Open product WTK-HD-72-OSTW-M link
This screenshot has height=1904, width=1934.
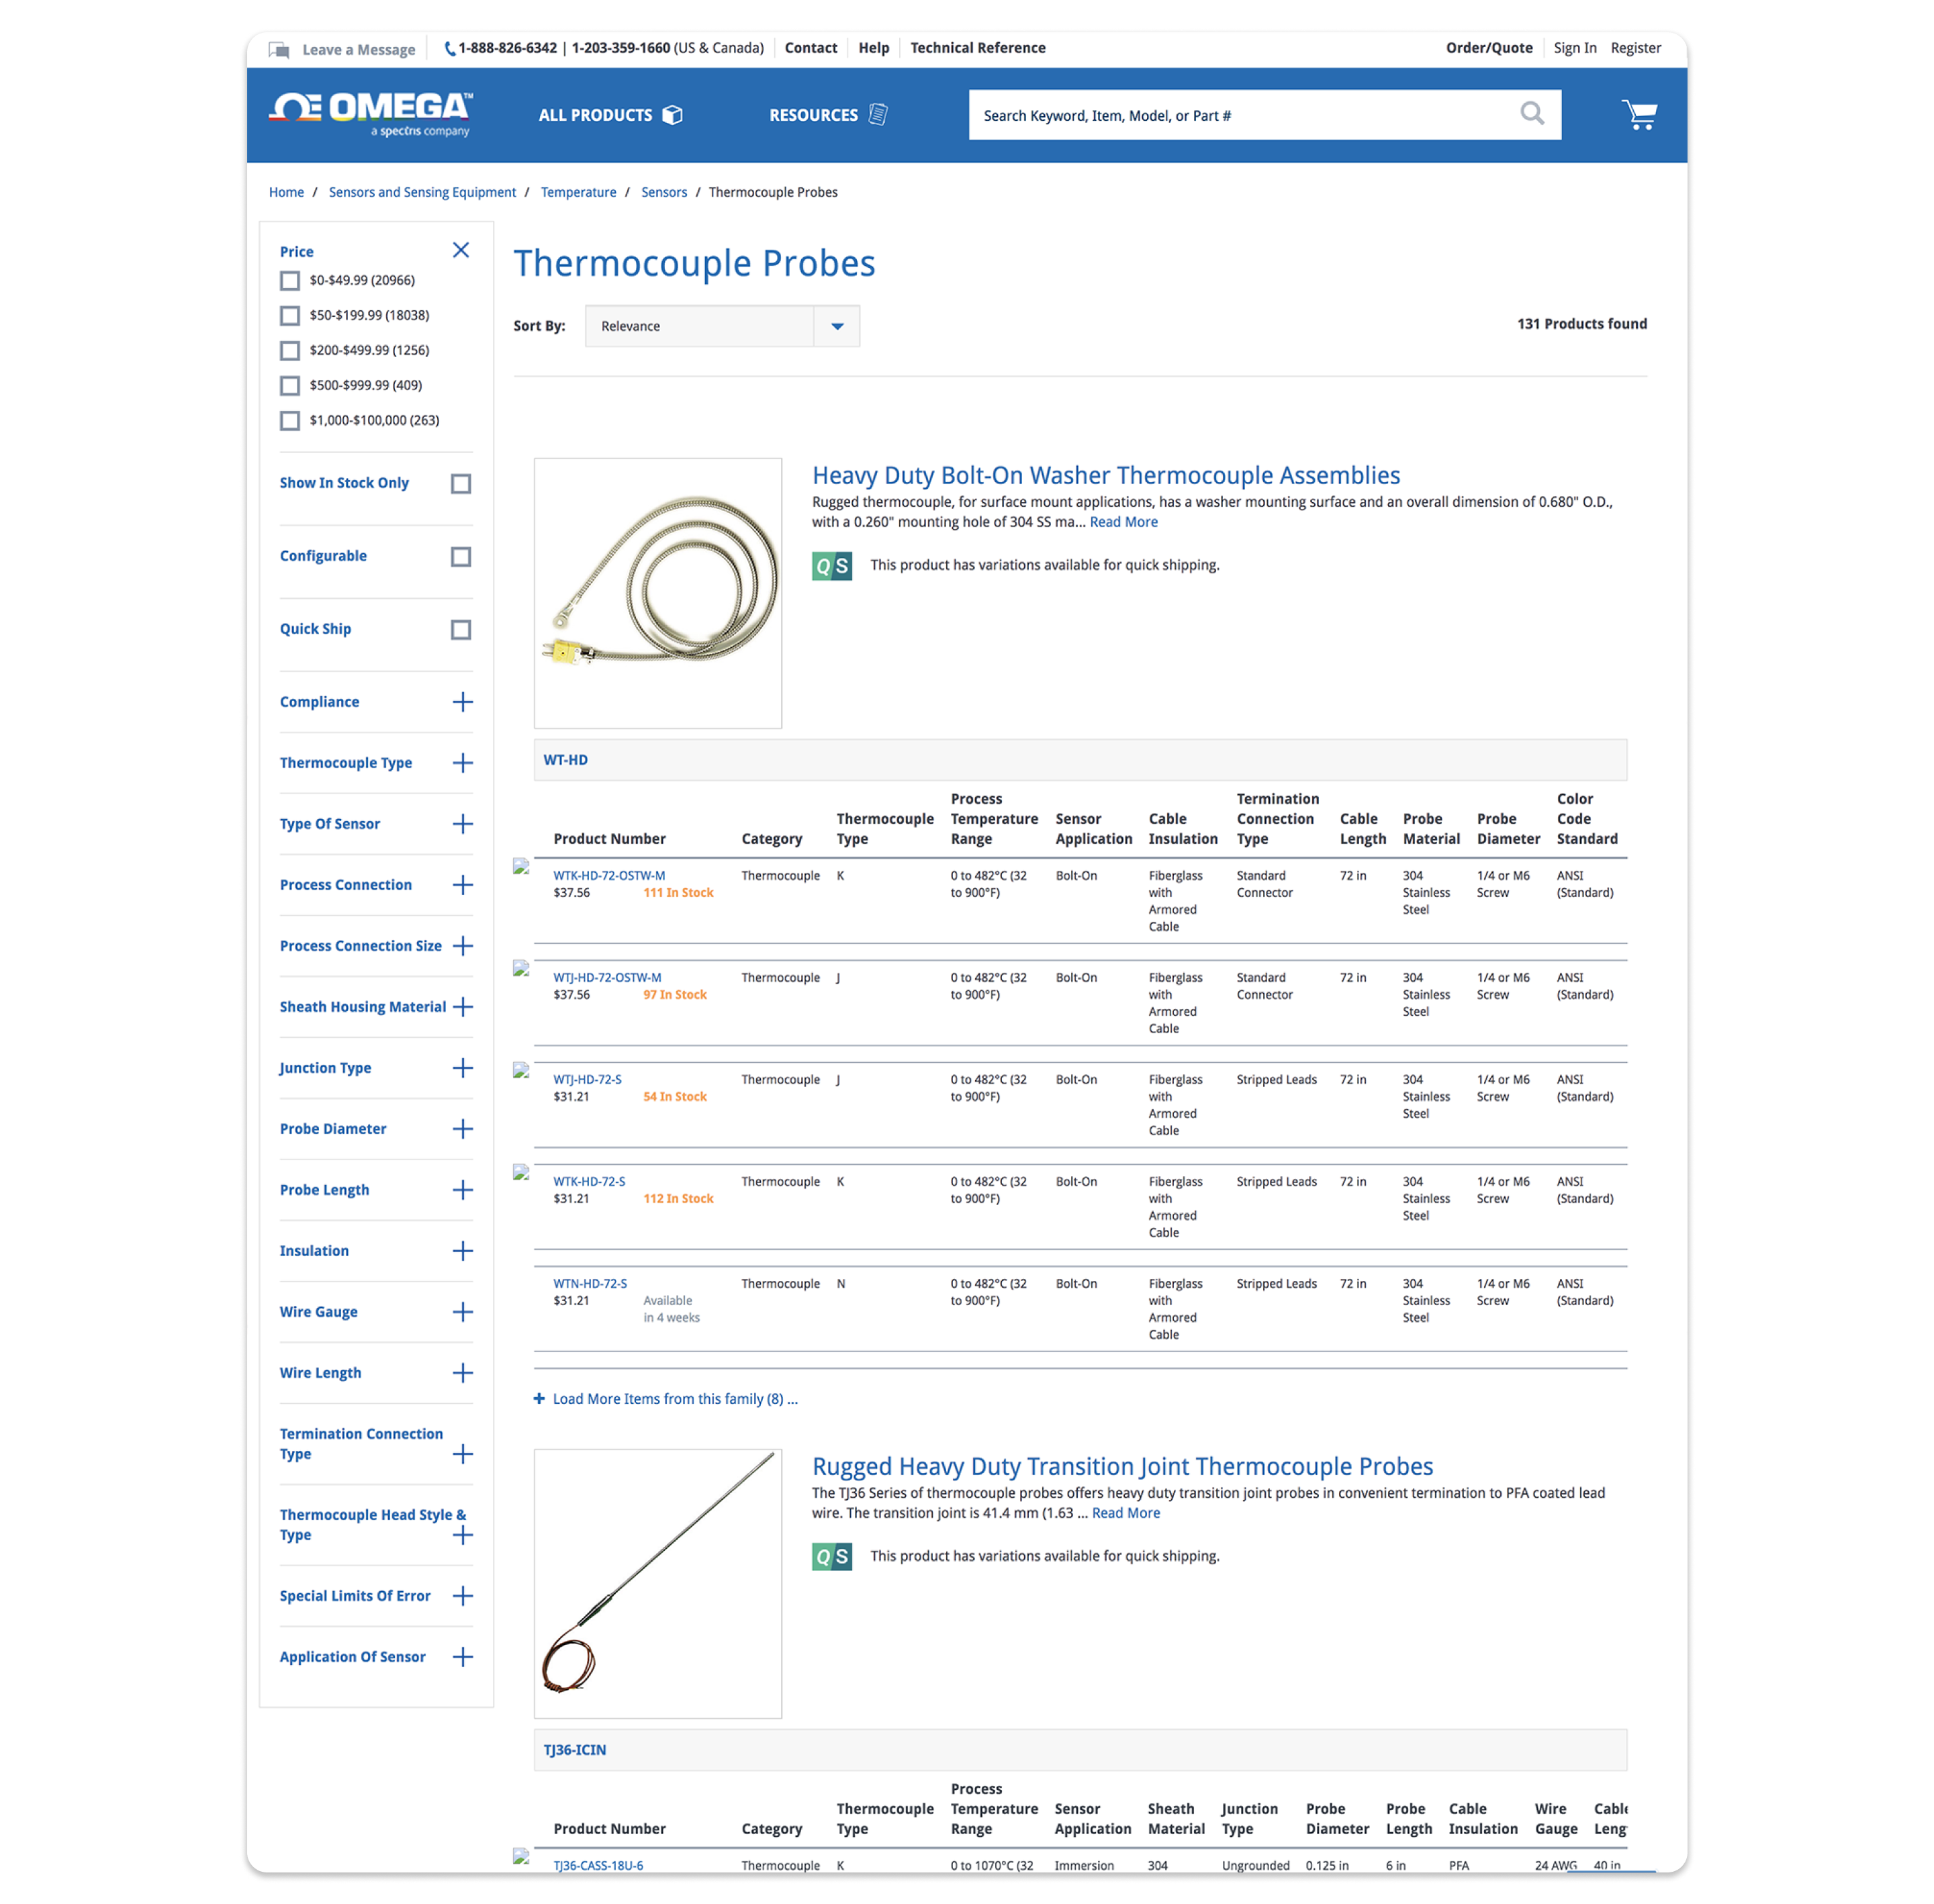[608, 875]
